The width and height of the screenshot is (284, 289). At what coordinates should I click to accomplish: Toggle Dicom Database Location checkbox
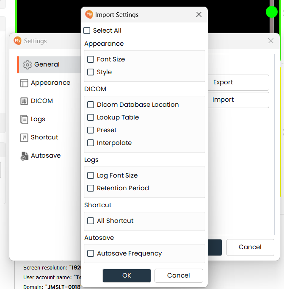pos(91,105)
